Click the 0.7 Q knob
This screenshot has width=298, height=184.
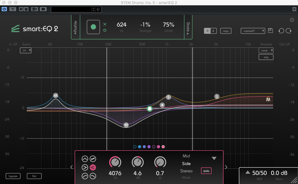click(x=160, y=162)
